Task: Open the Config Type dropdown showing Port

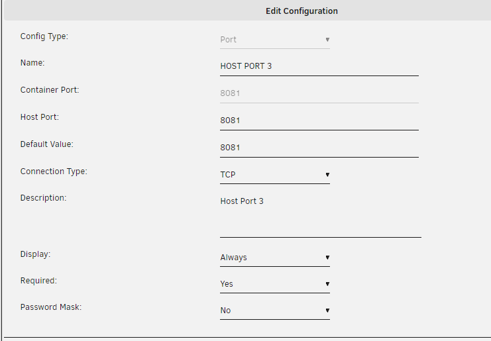Action: [x=275, y=40]
